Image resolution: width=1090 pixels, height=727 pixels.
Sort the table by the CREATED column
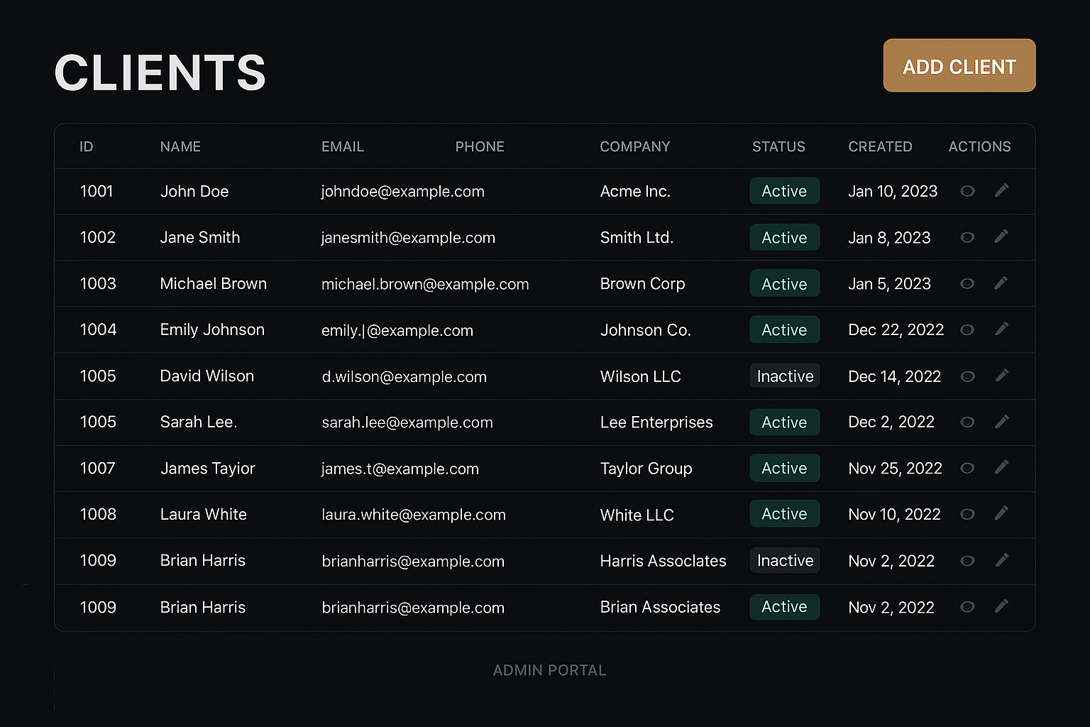click(880, 146)
